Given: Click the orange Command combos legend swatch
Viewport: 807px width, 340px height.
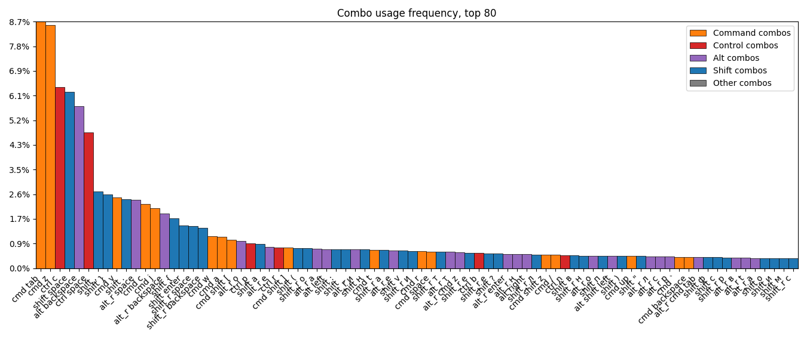Looking at the screenshot, I should (x=698, y=33).
